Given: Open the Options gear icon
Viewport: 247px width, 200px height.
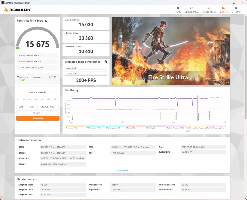Looking at the screenshot, I should tap(236, 8).
